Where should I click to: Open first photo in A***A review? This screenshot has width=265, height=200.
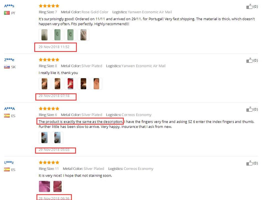coord(44,138)
